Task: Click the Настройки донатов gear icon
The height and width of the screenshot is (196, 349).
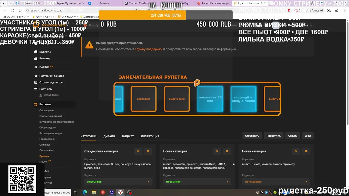Action: [36, 76]
